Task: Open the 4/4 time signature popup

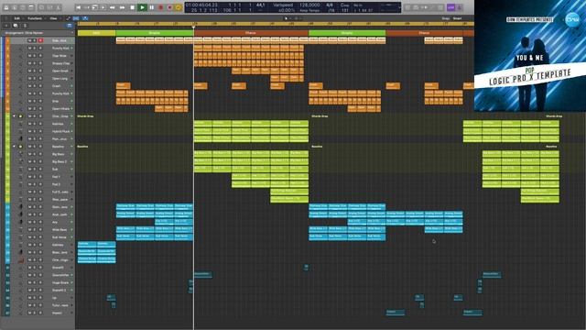Action: tap(330, 5)
